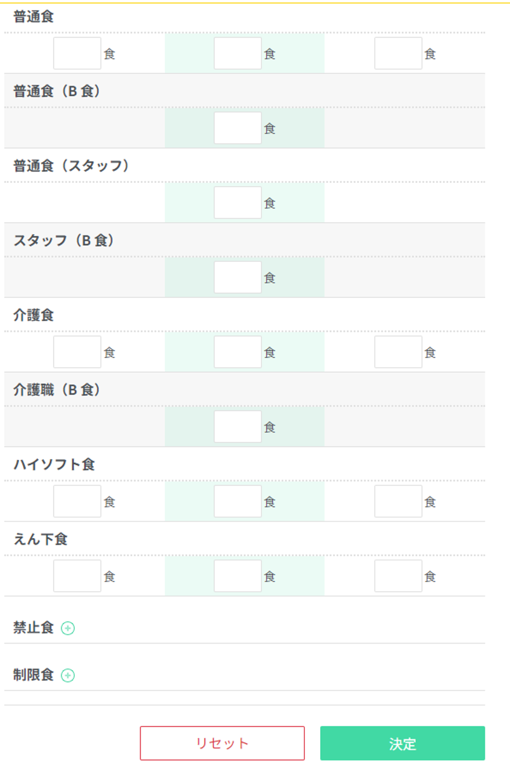Focus the left input in 普通食 row
This screenshot has width=510, height=769.
[x=77, y=53]
